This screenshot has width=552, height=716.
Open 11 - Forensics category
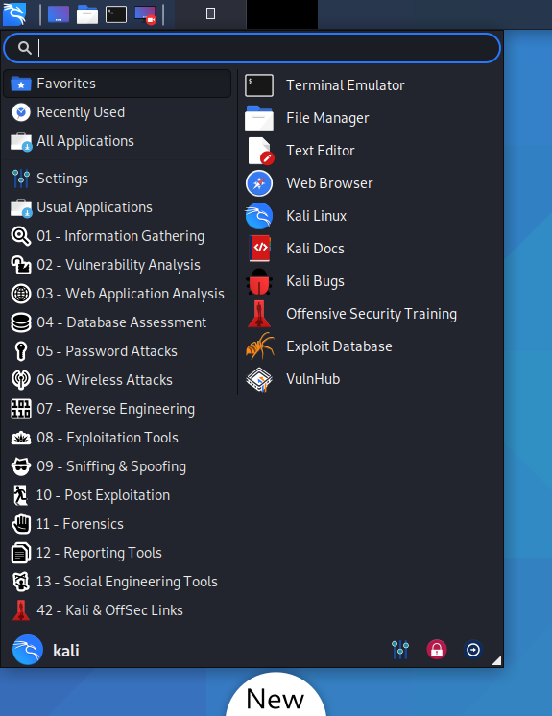click(117, 524)
